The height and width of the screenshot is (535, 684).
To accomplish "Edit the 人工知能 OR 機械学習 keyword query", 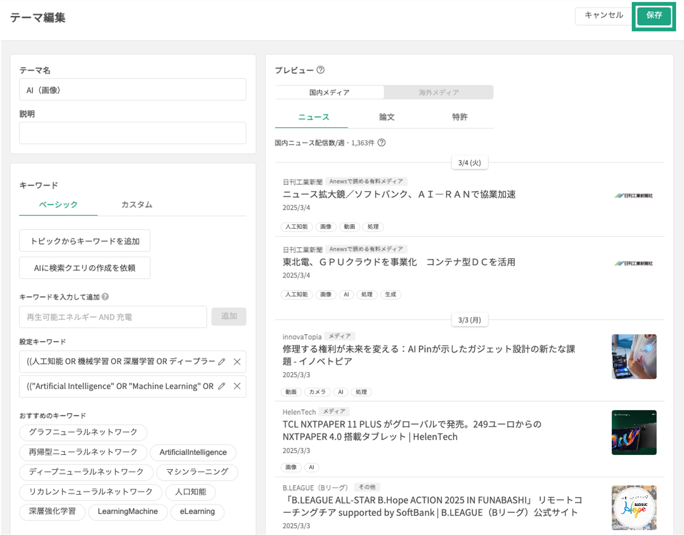I will (x=222, y=362).
